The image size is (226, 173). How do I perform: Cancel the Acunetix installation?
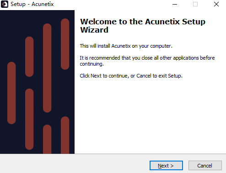205,165
